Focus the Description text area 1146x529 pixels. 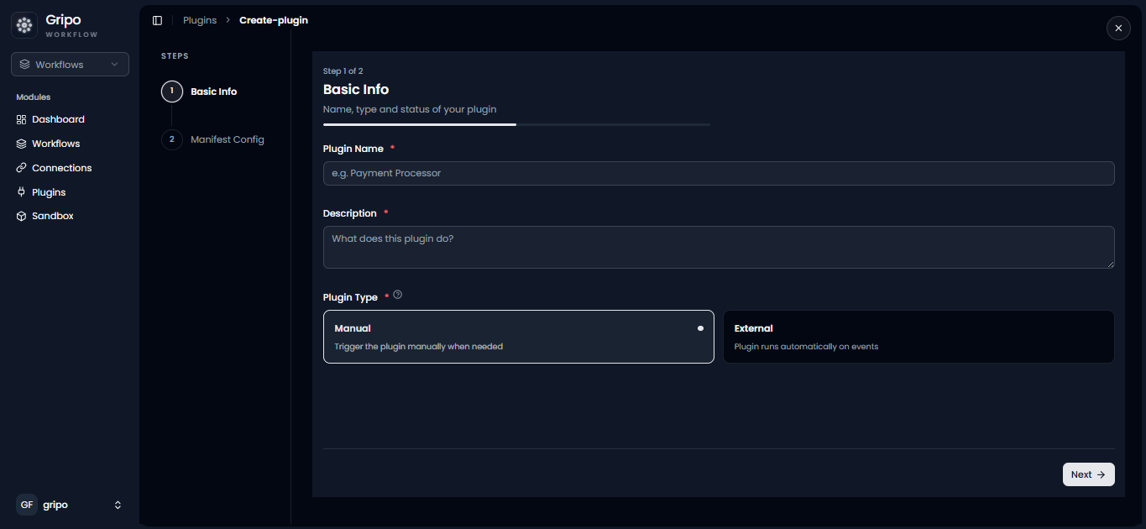coord(719,247)
